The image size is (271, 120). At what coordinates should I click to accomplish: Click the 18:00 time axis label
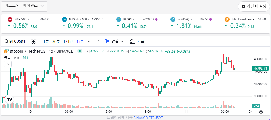147,112
